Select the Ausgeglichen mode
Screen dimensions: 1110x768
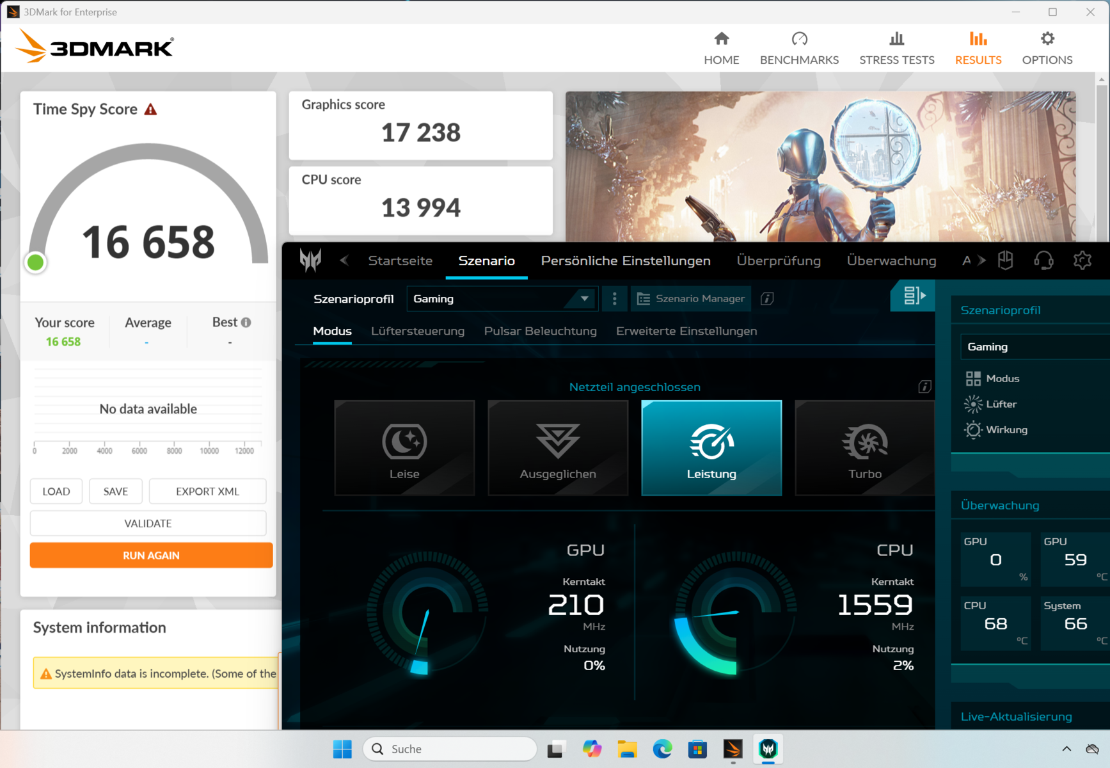click(558, 448)
